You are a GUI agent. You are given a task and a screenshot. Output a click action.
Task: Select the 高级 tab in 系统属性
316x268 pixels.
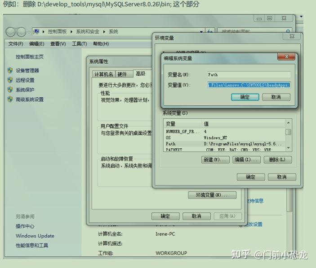(x=141, y=74)
